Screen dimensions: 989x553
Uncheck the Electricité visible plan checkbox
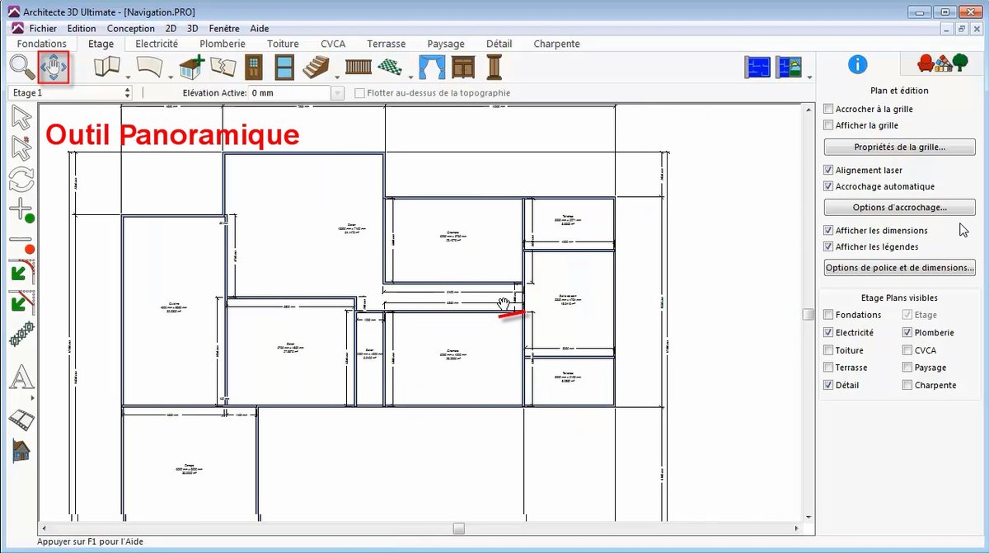pyautogui.click(x=829, y=333)
